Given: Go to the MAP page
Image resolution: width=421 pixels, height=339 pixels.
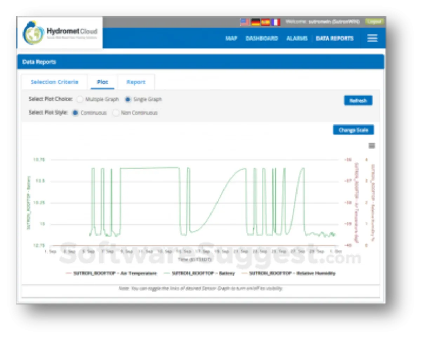Looking at the screenshot, I should point(231,39).
